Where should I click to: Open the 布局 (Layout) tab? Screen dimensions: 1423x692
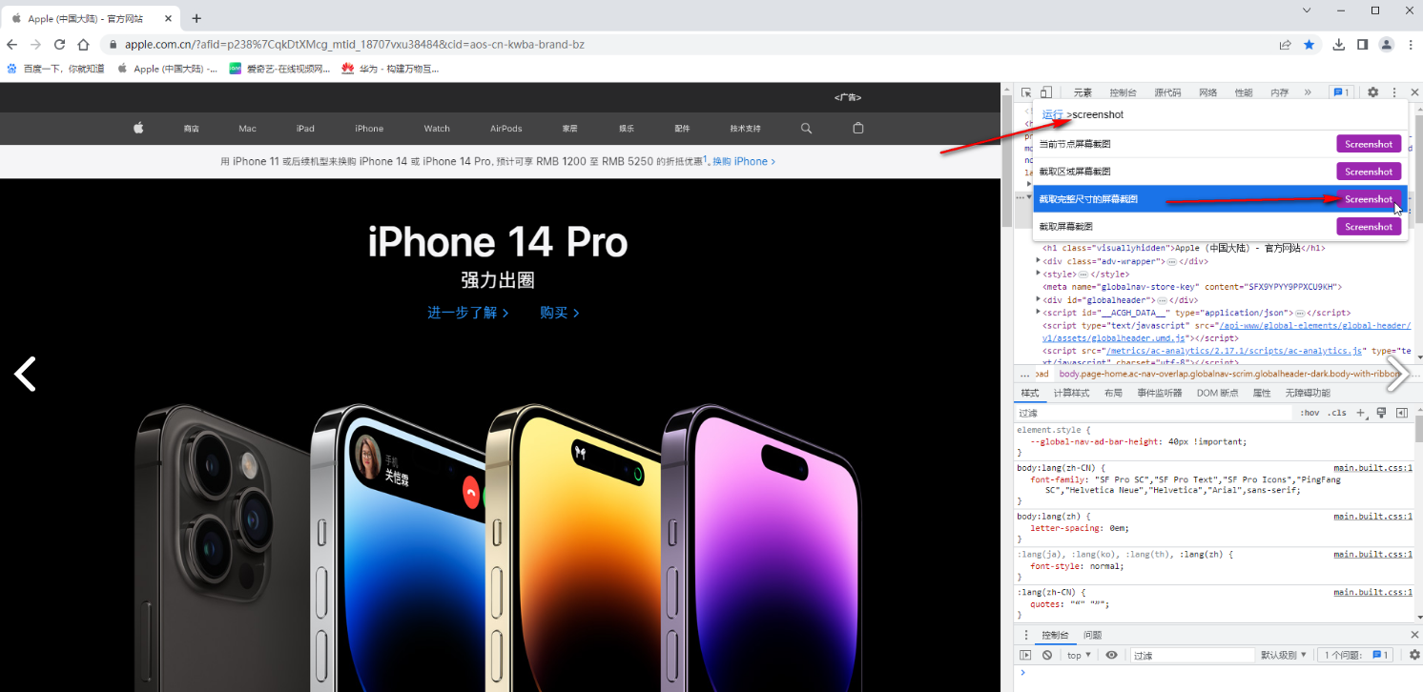[x=1113, y=393]
